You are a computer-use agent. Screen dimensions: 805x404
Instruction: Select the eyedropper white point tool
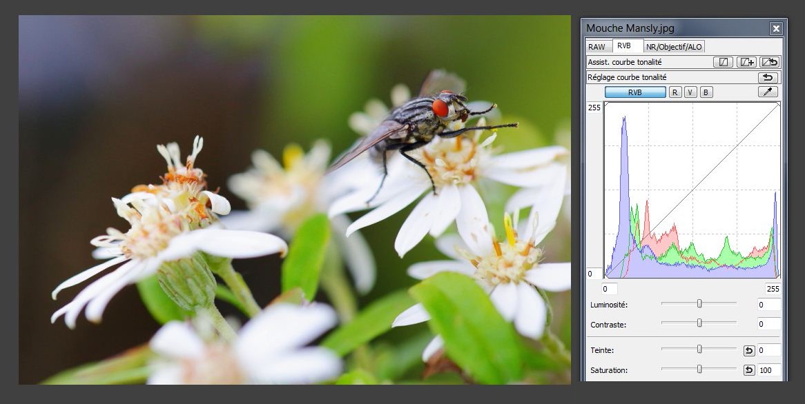768,92
